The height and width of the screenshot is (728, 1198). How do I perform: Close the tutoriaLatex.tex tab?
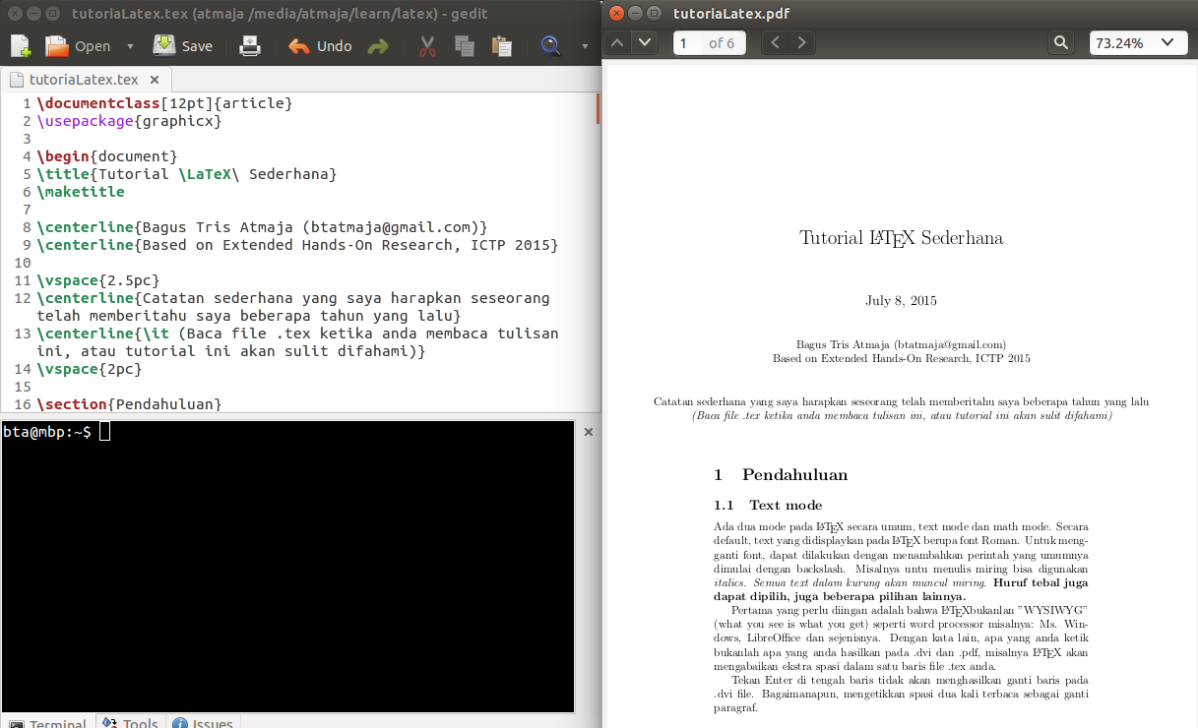157,80
